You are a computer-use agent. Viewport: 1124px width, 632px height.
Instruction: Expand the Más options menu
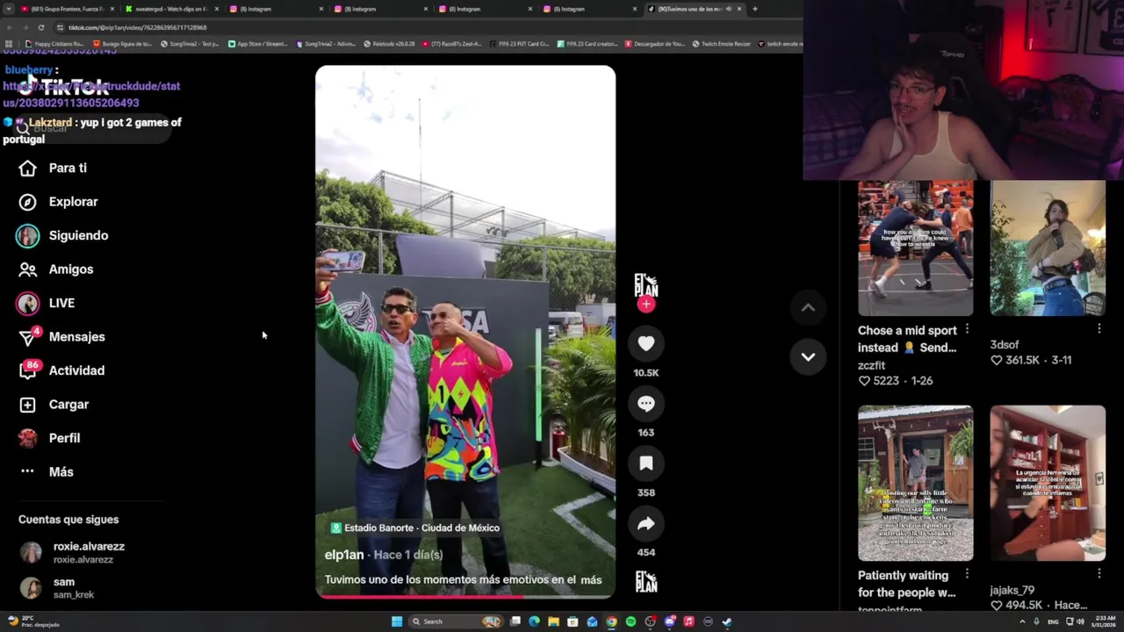pyautogui.click(x=47, y=472)
